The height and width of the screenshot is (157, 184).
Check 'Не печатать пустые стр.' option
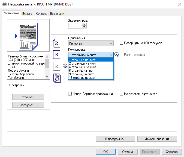[122, 94]
